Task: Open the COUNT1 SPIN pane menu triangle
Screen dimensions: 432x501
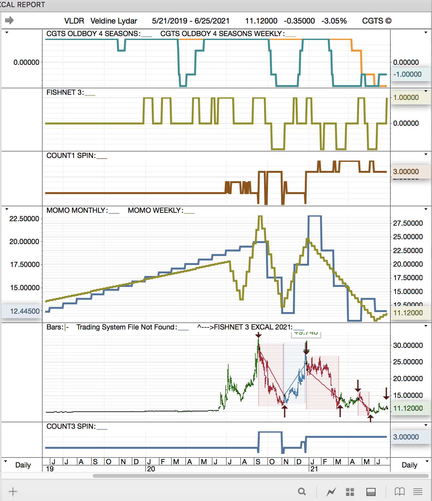Action: 426,154
